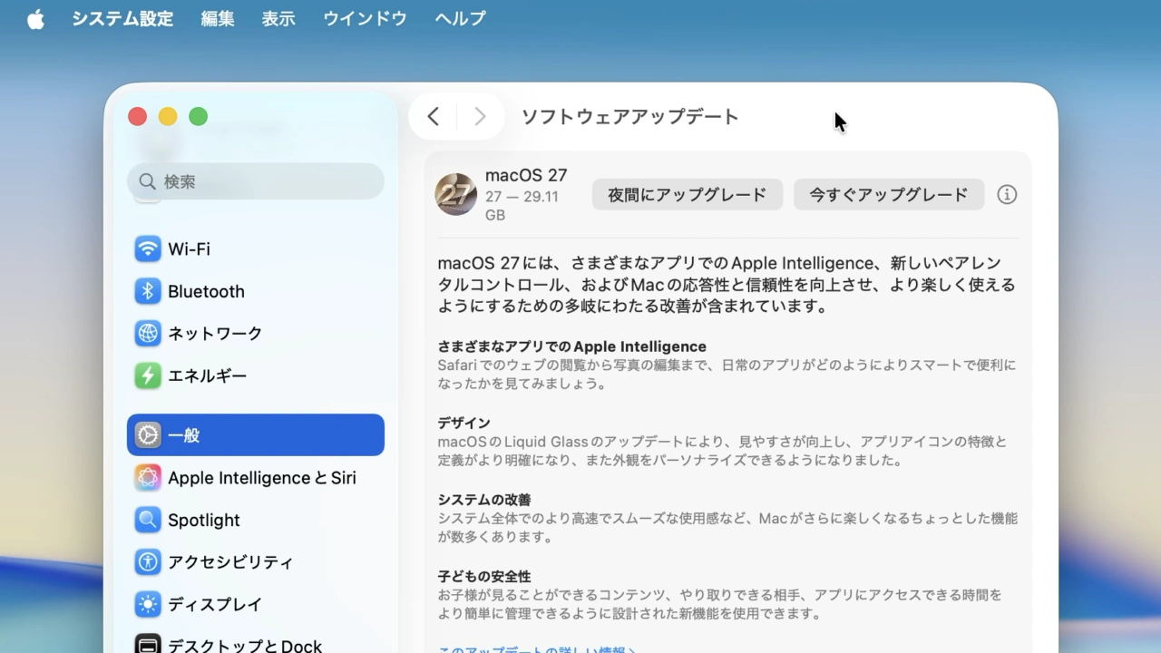Click 今すぐアップグレード button
The width and height of the screenshot is (1161, 653).
(889, 194)
